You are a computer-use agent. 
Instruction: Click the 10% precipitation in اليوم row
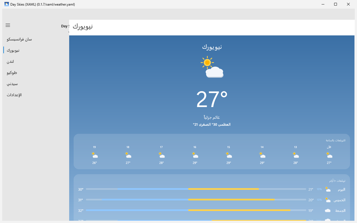(319, 189)
